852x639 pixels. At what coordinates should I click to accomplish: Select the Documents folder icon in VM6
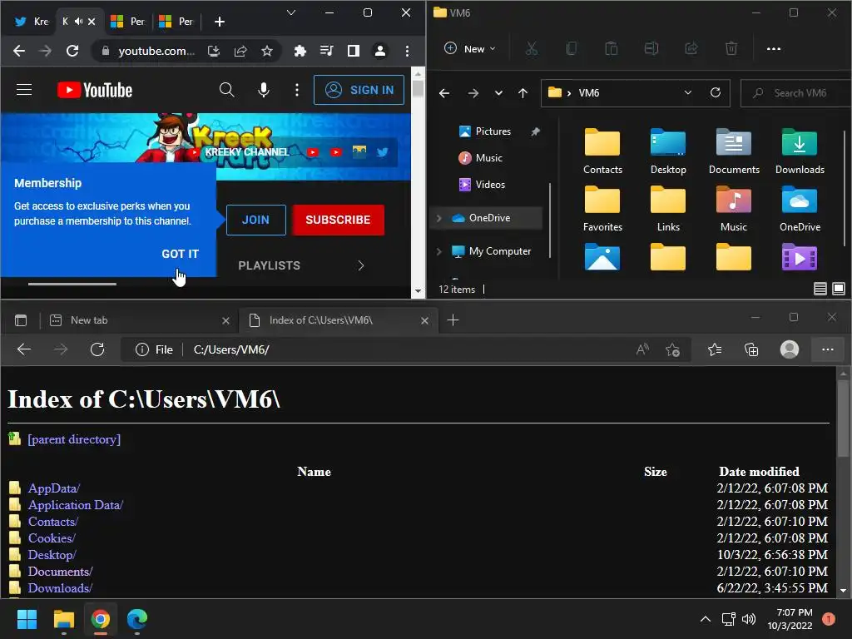tap(734, 151)
